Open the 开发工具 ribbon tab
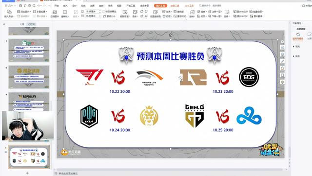312x176 pixels. click(x=131, y=6)
